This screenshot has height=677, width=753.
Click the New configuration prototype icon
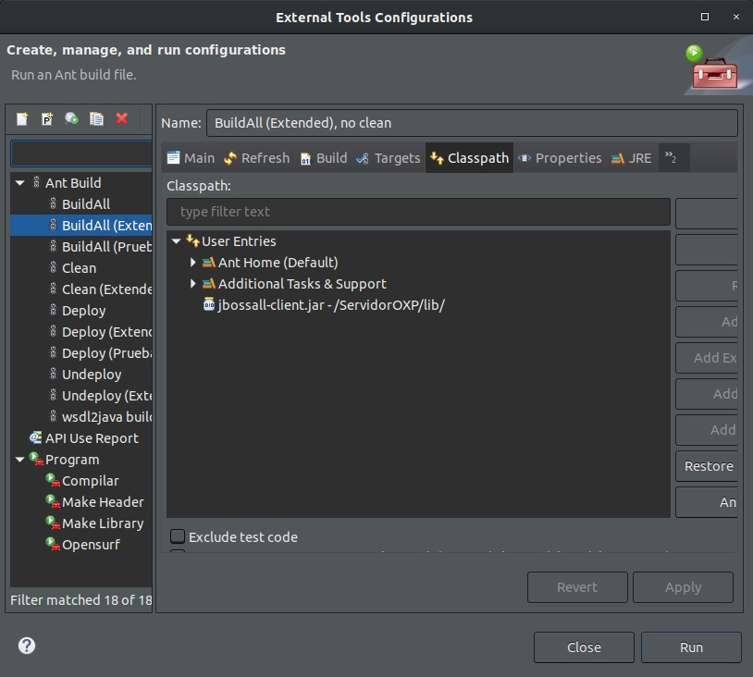(46, 118)
